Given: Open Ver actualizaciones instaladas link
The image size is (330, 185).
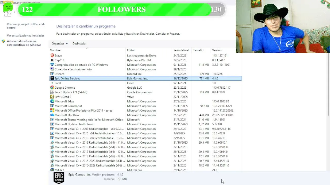Looking at the screenshot, I should click(x=26, y=36).
